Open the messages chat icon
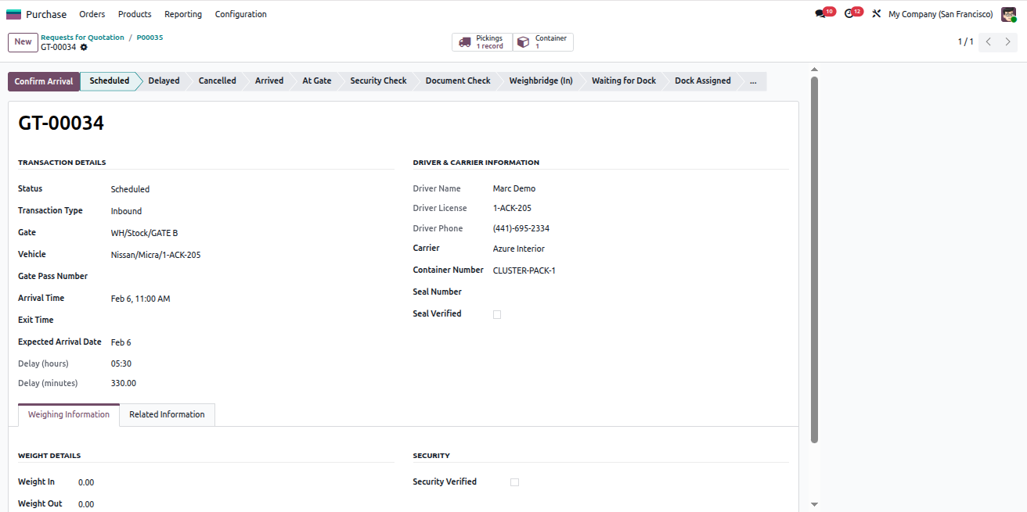Screen dimensions: 1027x512 pos(820,14)
